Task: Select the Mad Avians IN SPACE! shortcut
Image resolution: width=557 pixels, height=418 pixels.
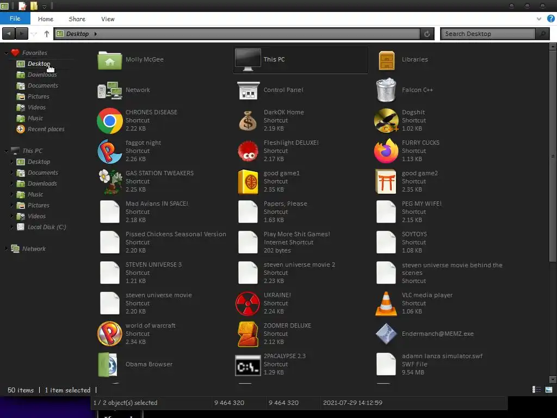Action: coord(144,212)
